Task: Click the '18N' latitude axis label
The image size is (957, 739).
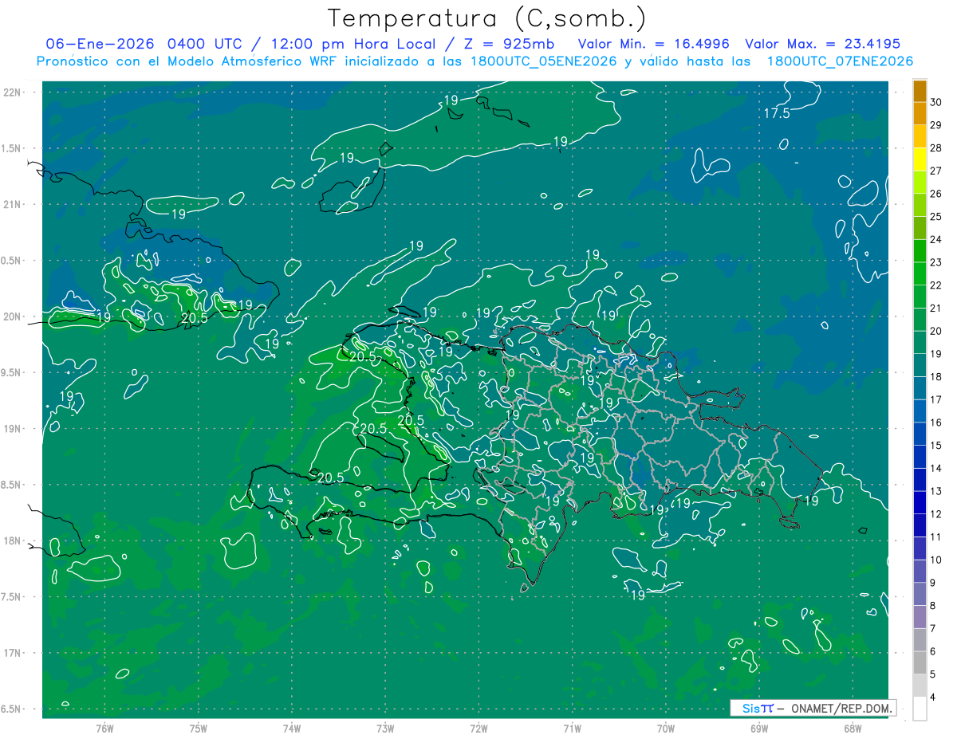Action: click(x=11, y=540)
